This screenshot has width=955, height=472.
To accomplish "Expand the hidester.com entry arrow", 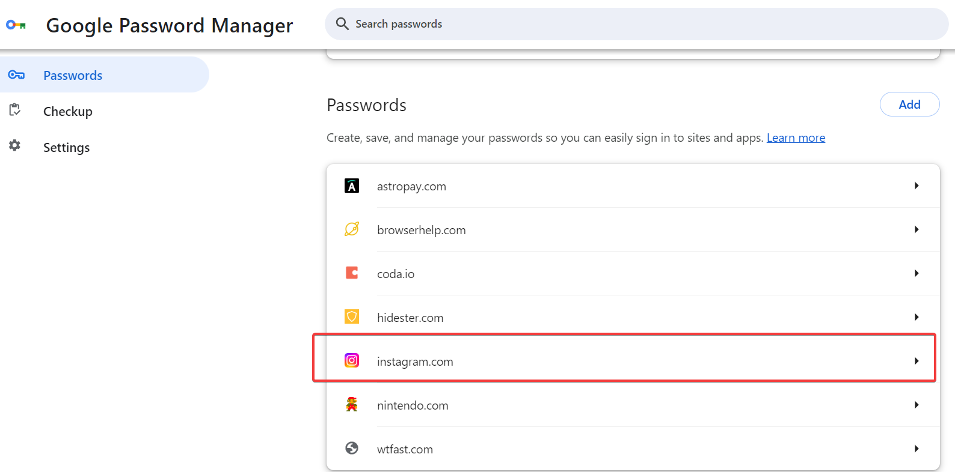I will [917, 317].
